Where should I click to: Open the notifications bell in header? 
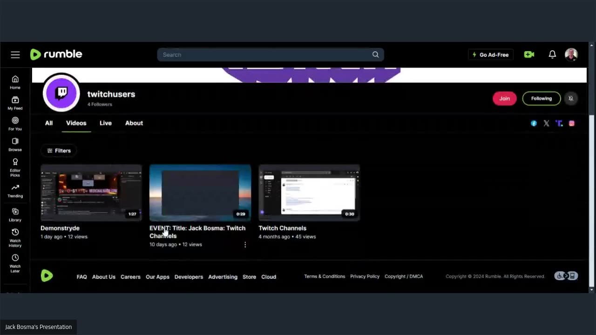tap(552, 54)
